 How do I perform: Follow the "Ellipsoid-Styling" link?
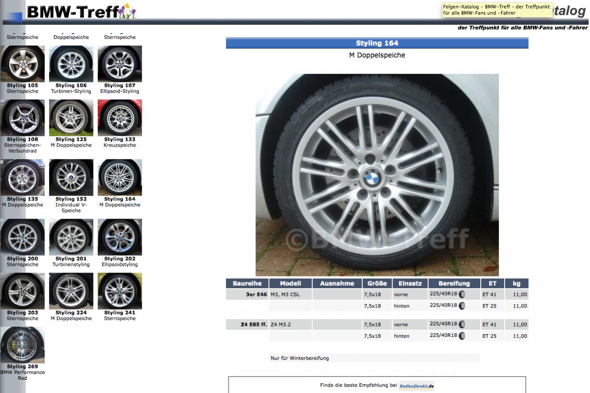click(120, 91)
